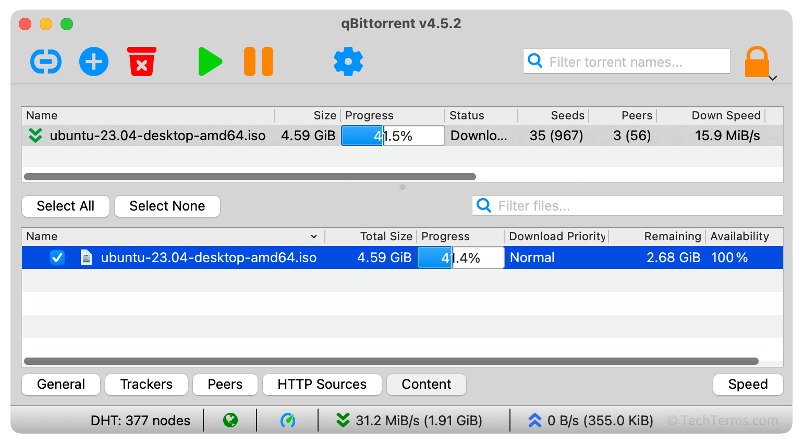Click the Select None button
Image resolution: width=803 pixels, height=443 pixels.
pyautogui.click(x=167, y=206)
